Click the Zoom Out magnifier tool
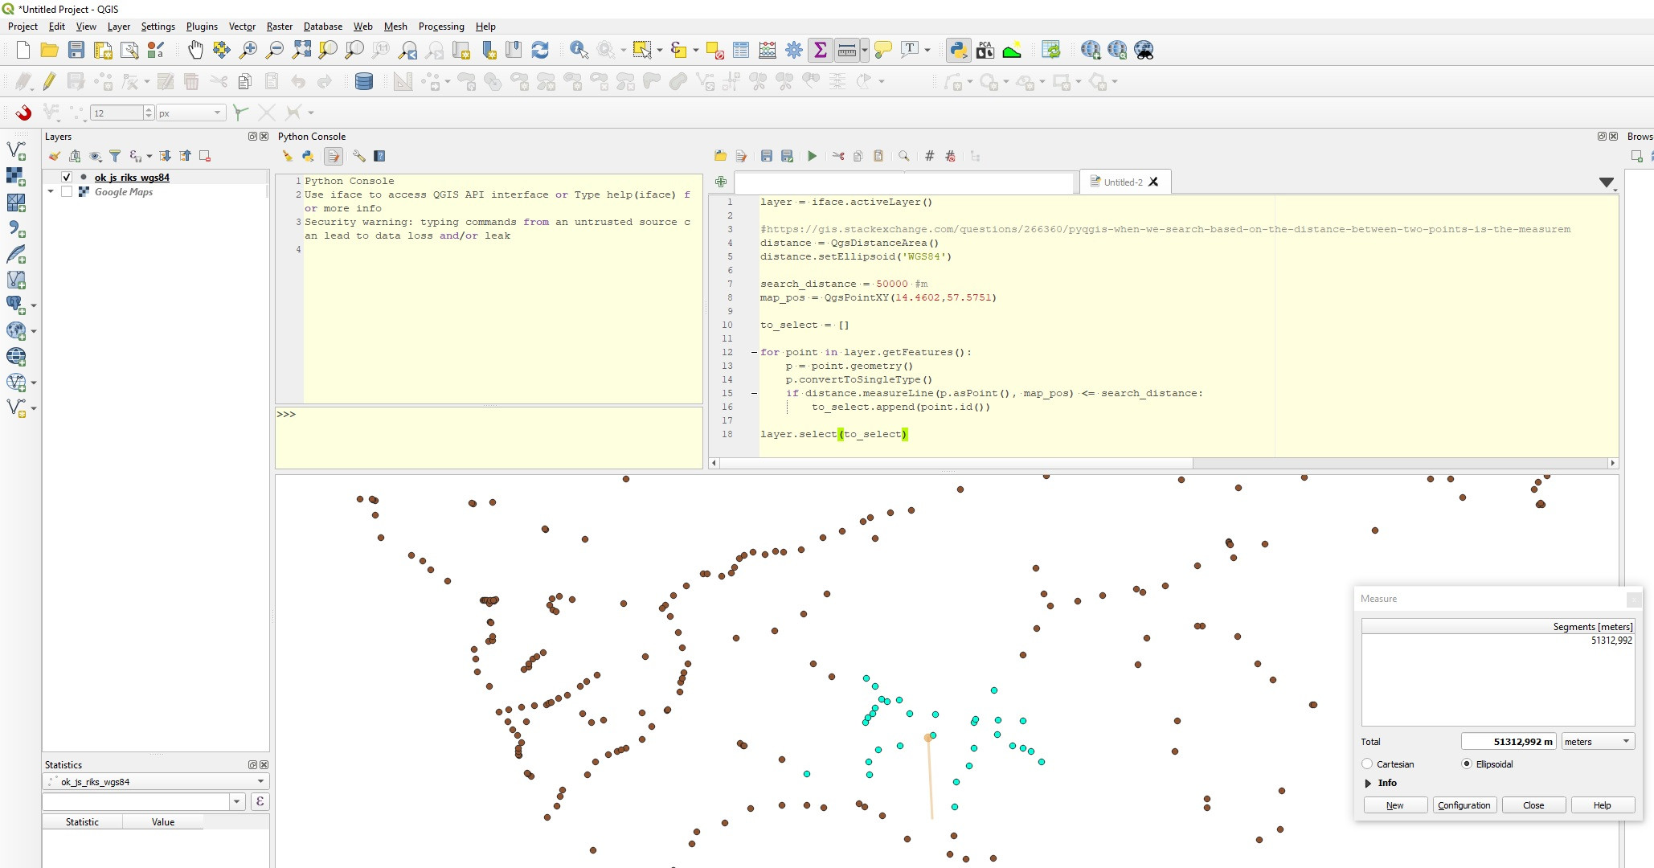This screenshot has height=868, width=1654. 275,50
